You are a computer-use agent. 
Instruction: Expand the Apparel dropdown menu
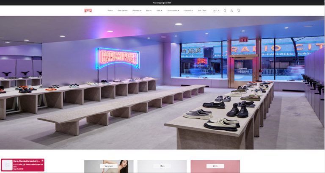188,11
